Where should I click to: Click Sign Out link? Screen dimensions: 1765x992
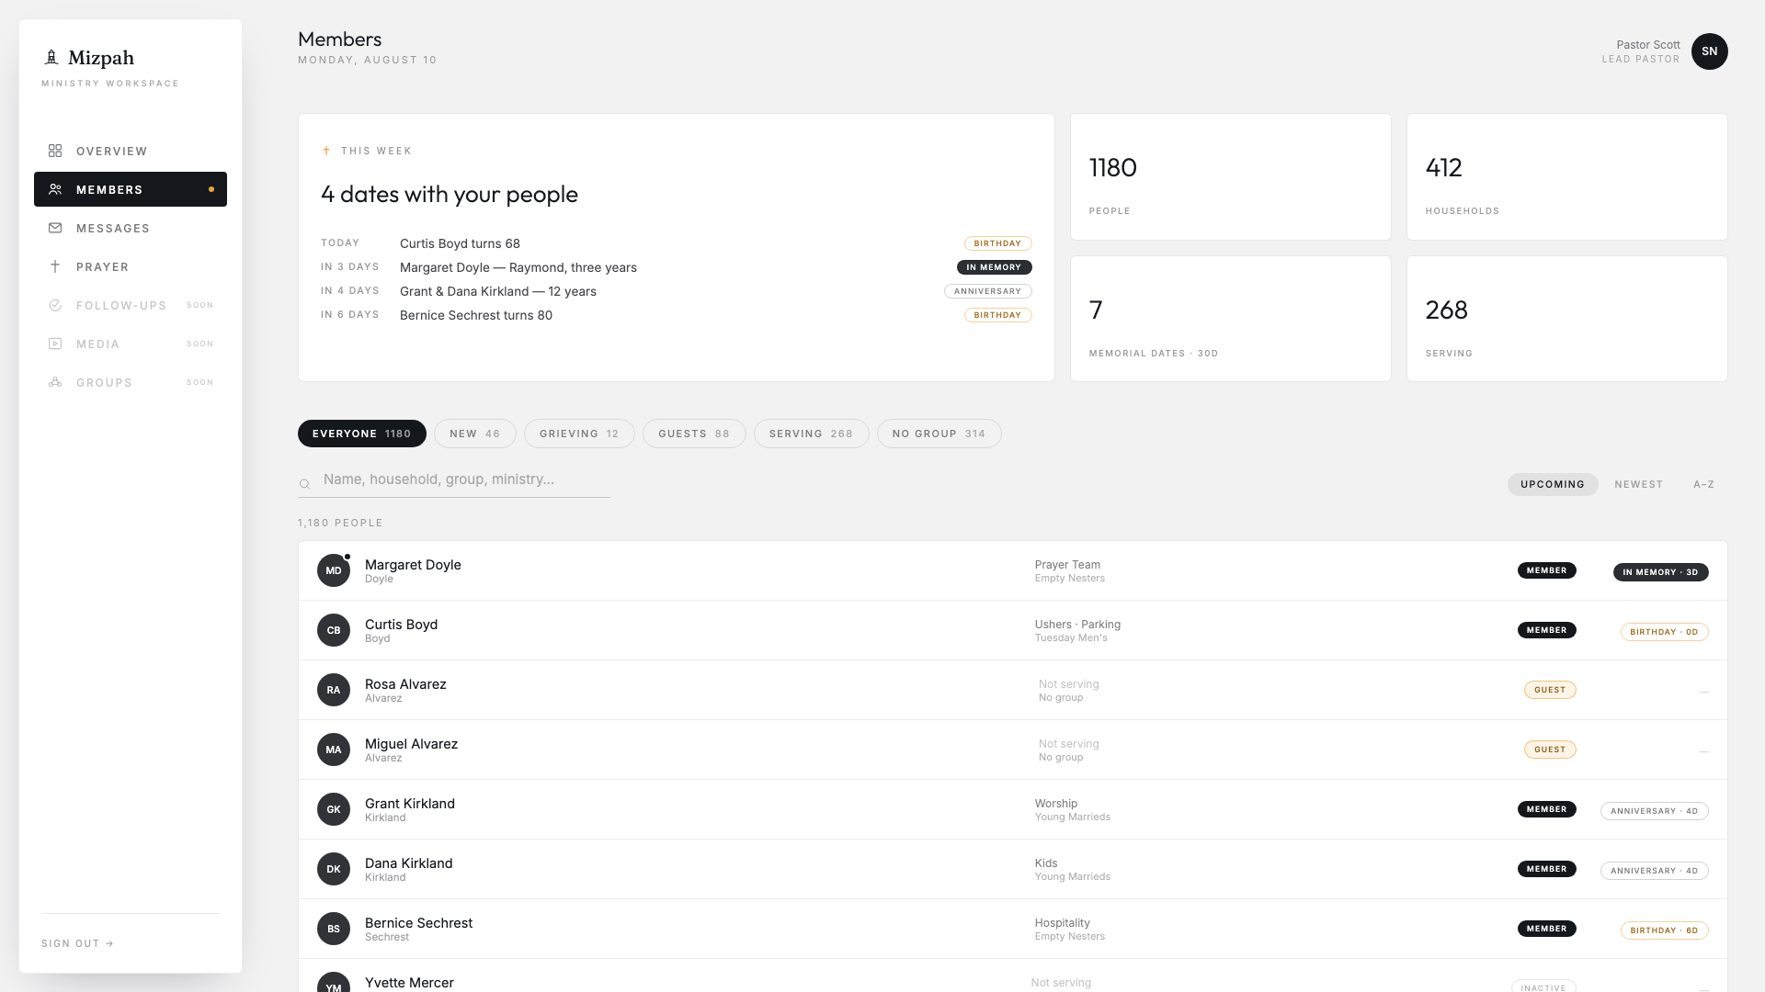point(77,943)
